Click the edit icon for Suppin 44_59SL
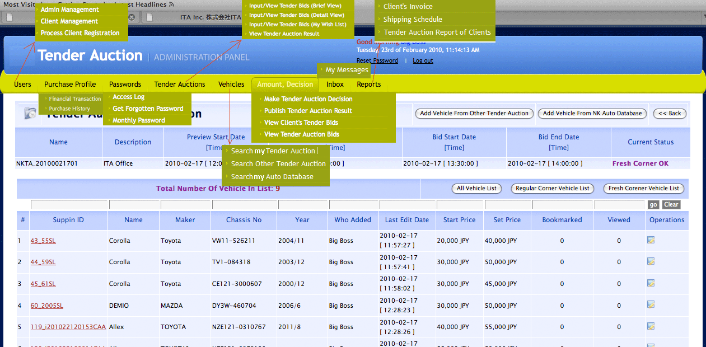 [651, 261]
